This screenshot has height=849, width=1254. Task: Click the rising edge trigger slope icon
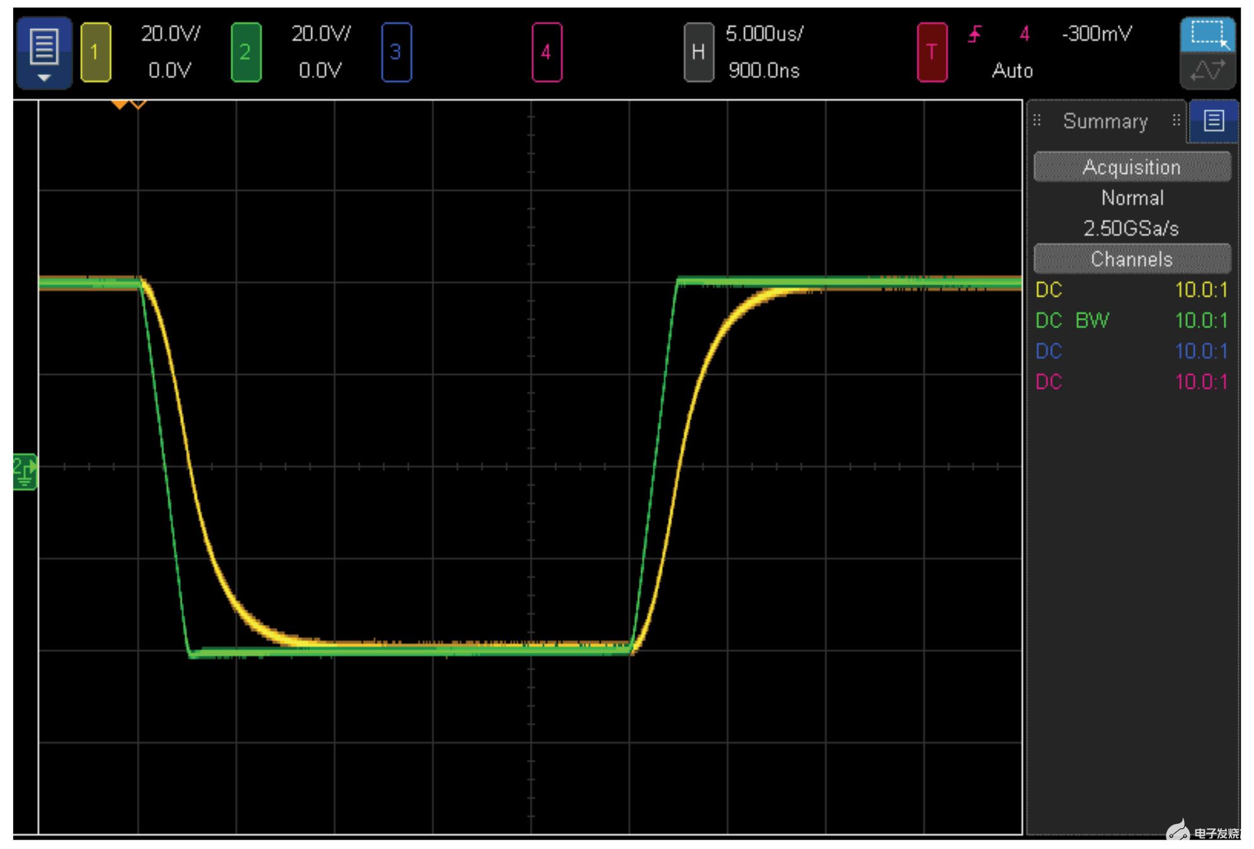coord(975,33)
